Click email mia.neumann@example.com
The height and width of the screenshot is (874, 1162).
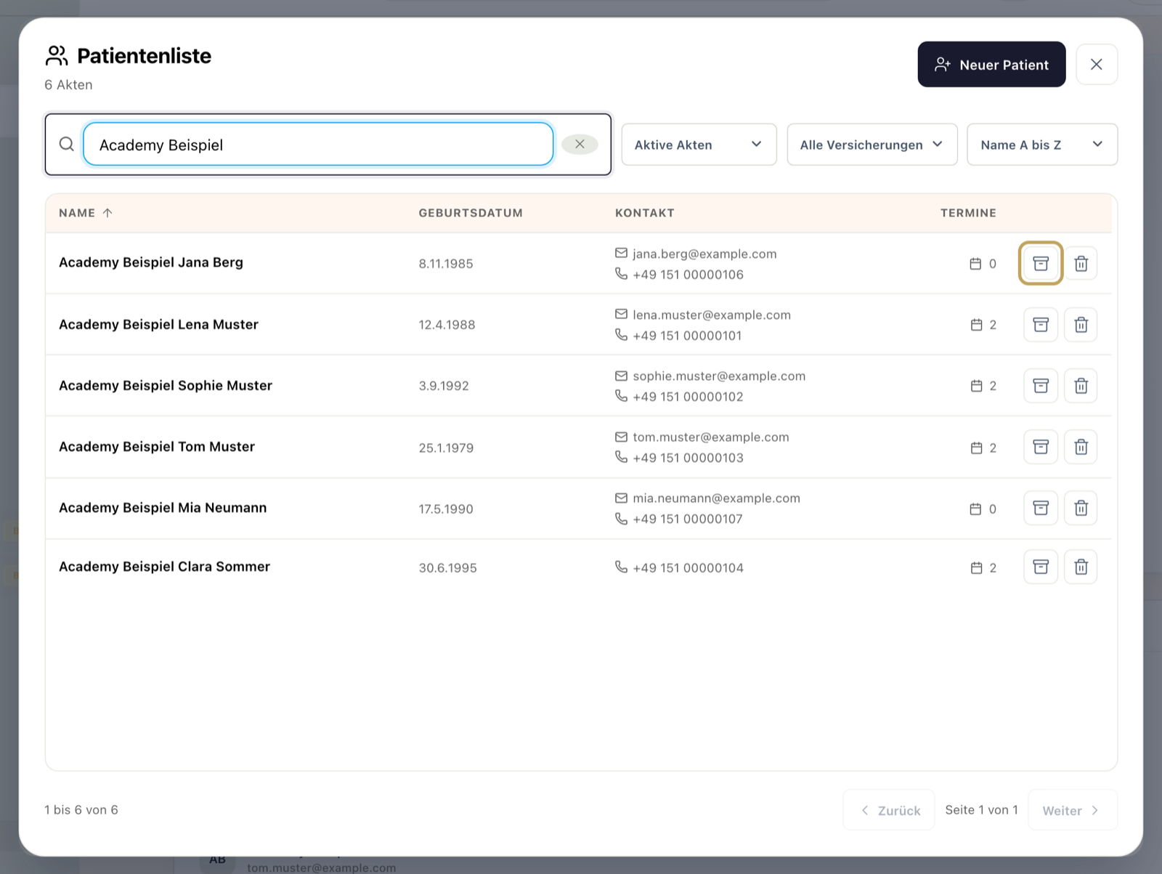tap(716, 498)
